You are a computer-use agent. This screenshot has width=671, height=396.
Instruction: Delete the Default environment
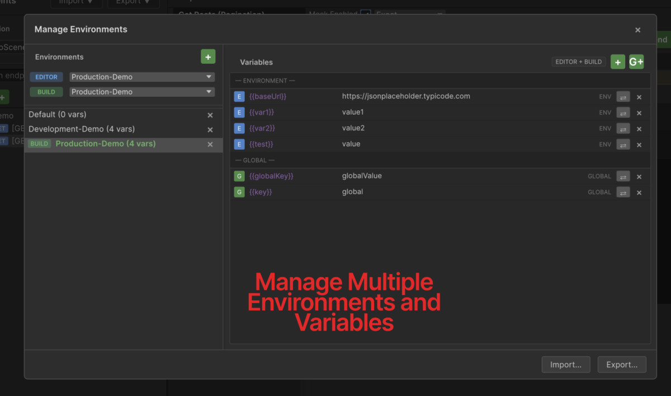tap(210, 115)
